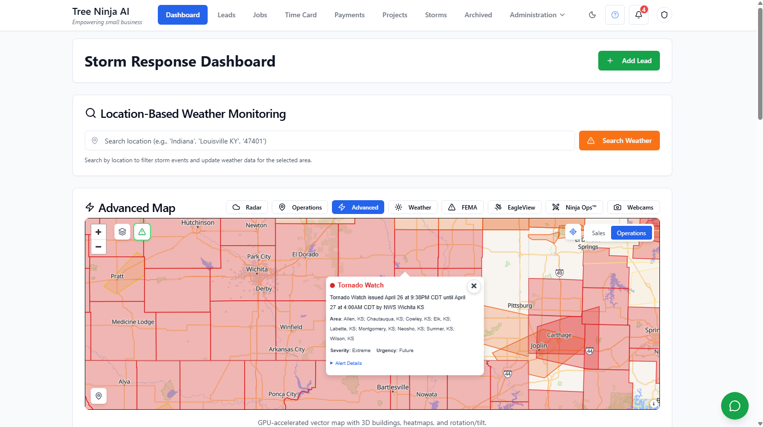Expand the Administration dropdown menu
Screen dimensions: 763x427
[537, 15]
